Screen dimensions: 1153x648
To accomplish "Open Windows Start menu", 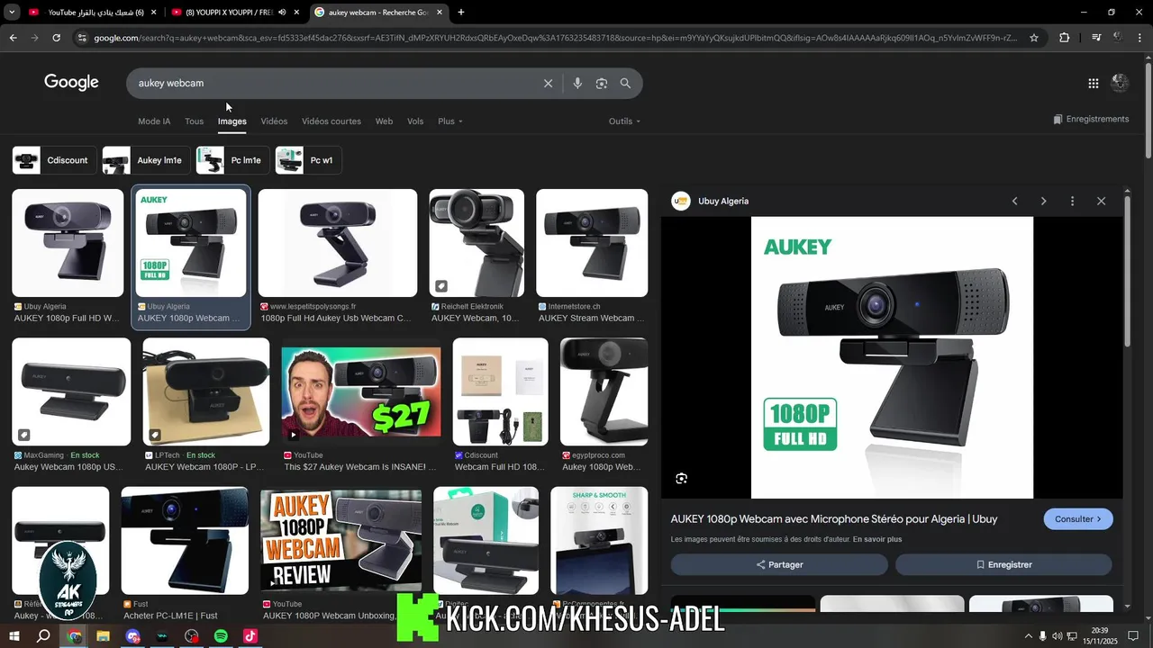I will click(14, 636).
